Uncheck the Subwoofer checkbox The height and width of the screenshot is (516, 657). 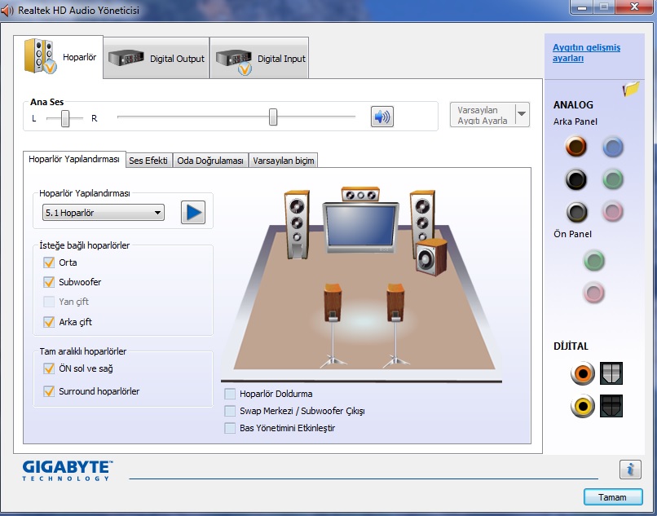click(49, 282)
